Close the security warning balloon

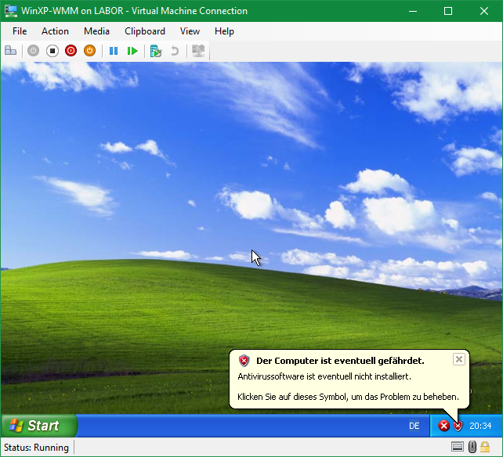point(459,359)
